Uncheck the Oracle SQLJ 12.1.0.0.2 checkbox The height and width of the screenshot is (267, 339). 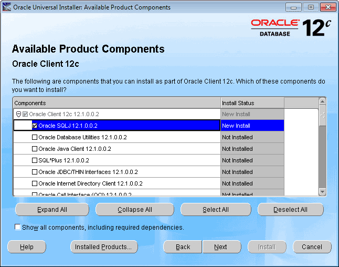pos(35,126)
